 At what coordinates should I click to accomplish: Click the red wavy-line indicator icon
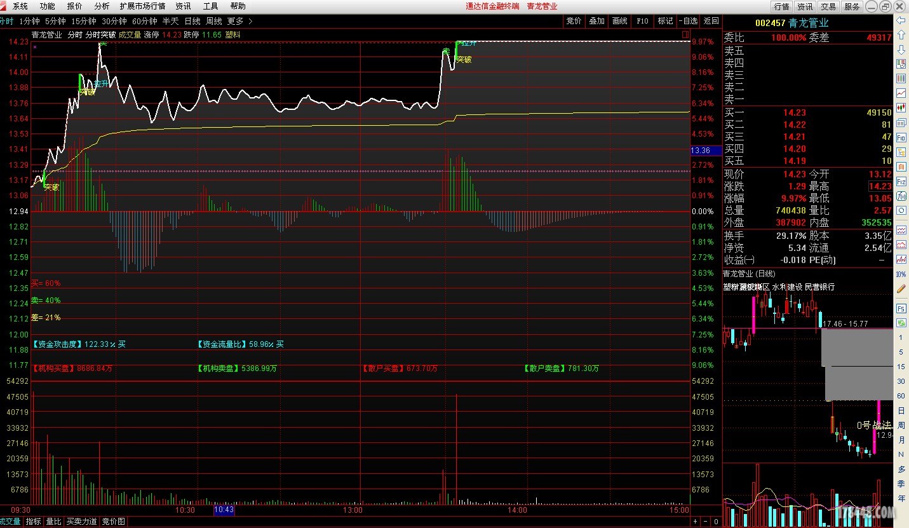point(901,229)
